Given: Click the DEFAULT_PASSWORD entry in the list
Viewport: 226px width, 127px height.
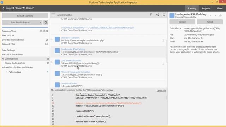Looking at the screenshot, I should (x=98, y=28).
